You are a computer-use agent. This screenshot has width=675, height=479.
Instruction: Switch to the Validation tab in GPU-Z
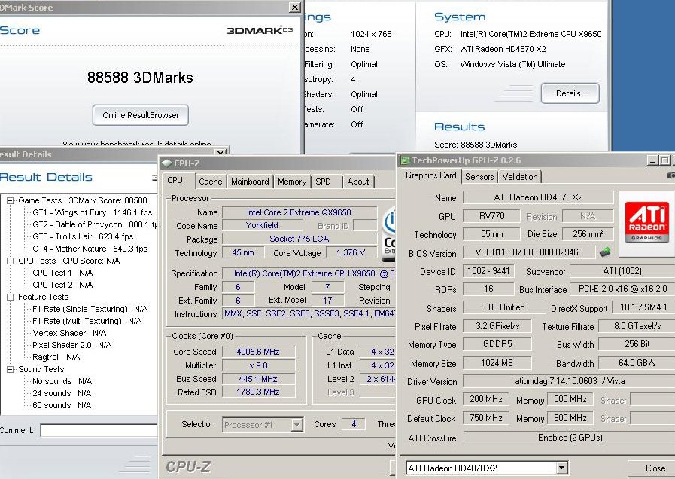coord(520,177)
